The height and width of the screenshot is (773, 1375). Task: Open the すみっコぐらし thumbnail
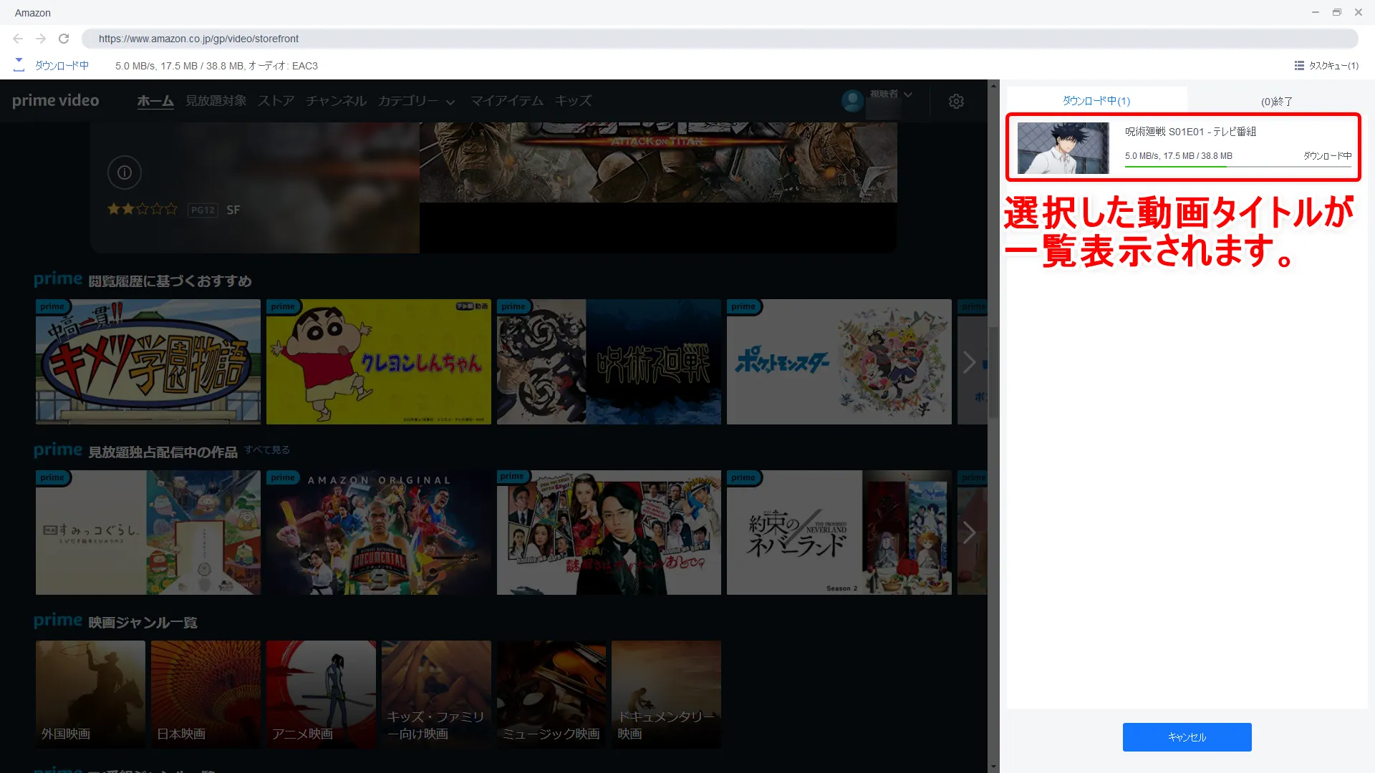(x=148, y=533)
